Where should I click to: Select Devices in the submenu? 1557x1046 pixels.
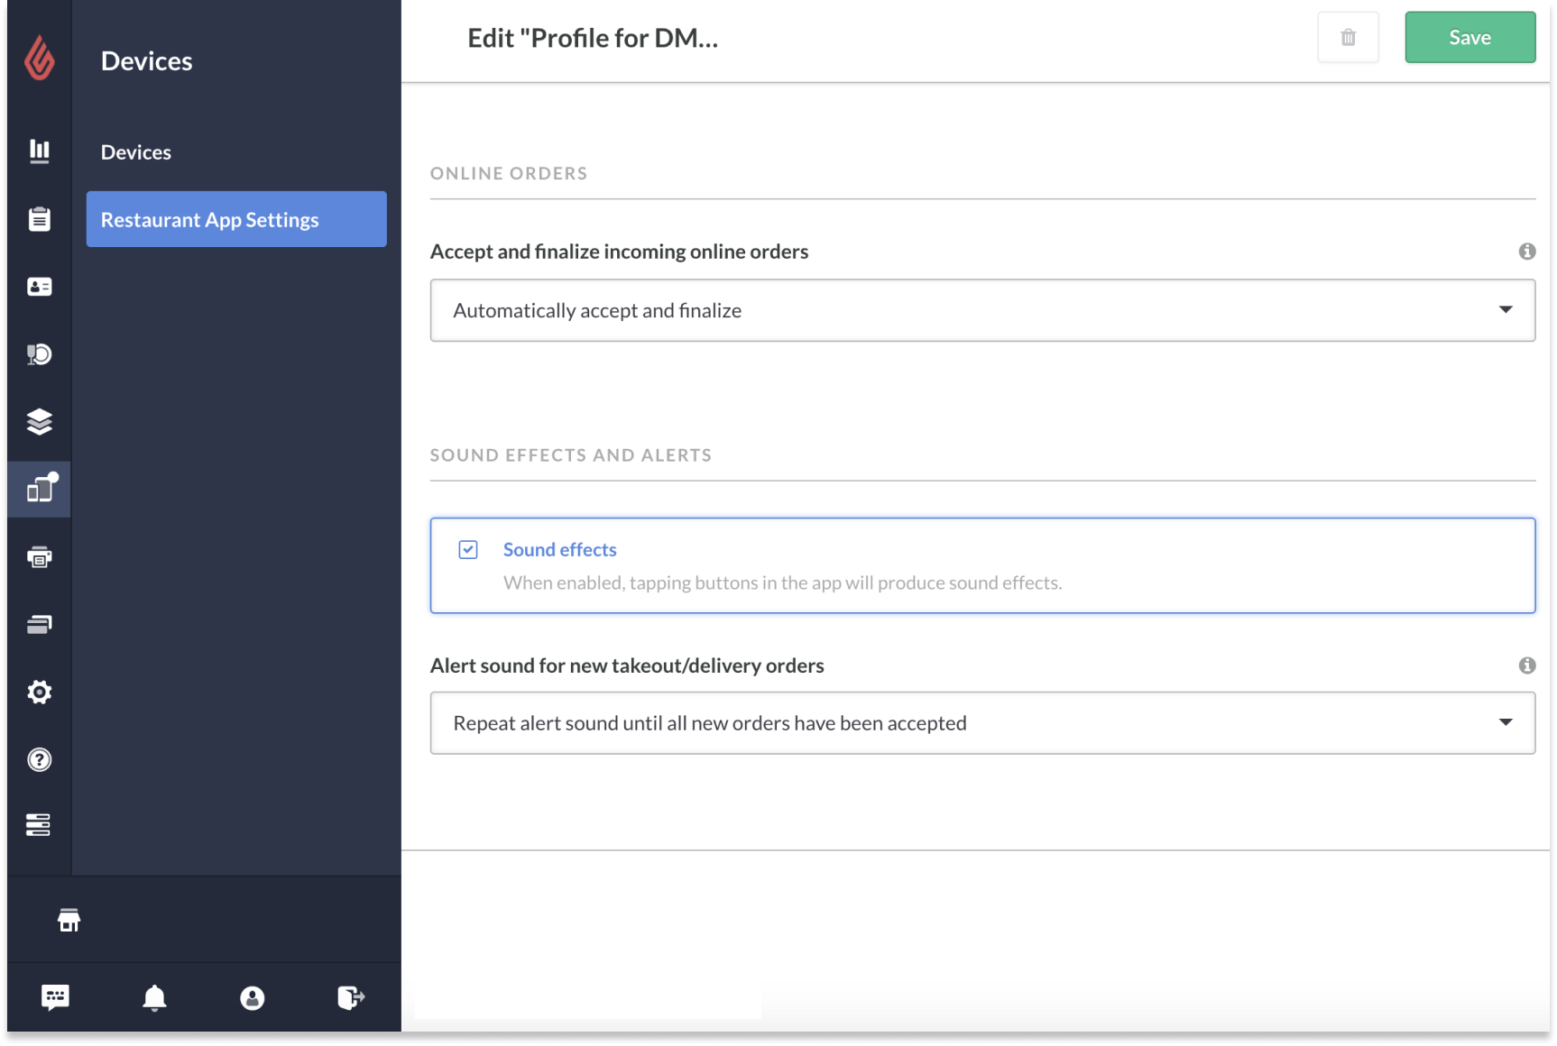(136, 152)
